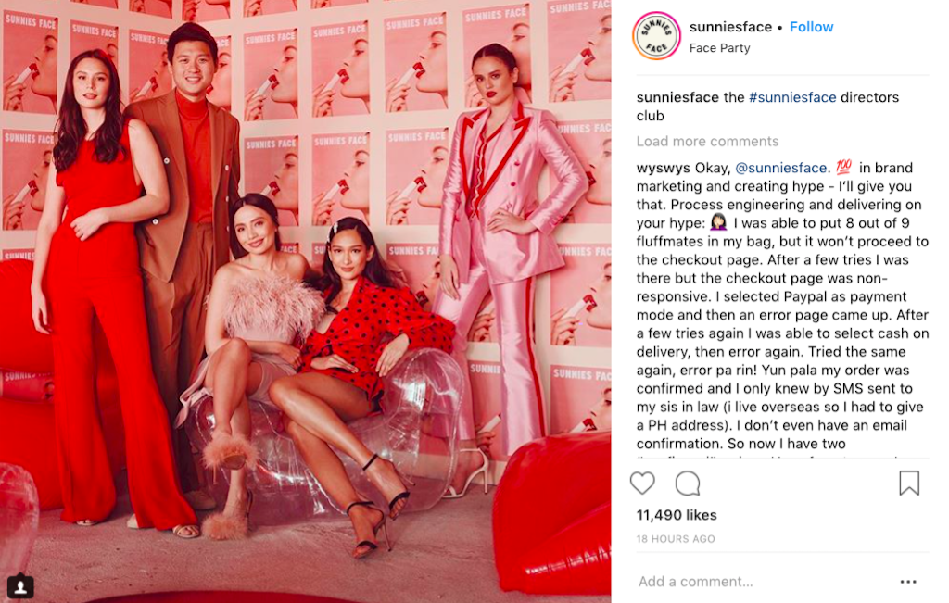
Task: Click the directors club group photo
Action: pyautogui.click(x=306, y=301)
